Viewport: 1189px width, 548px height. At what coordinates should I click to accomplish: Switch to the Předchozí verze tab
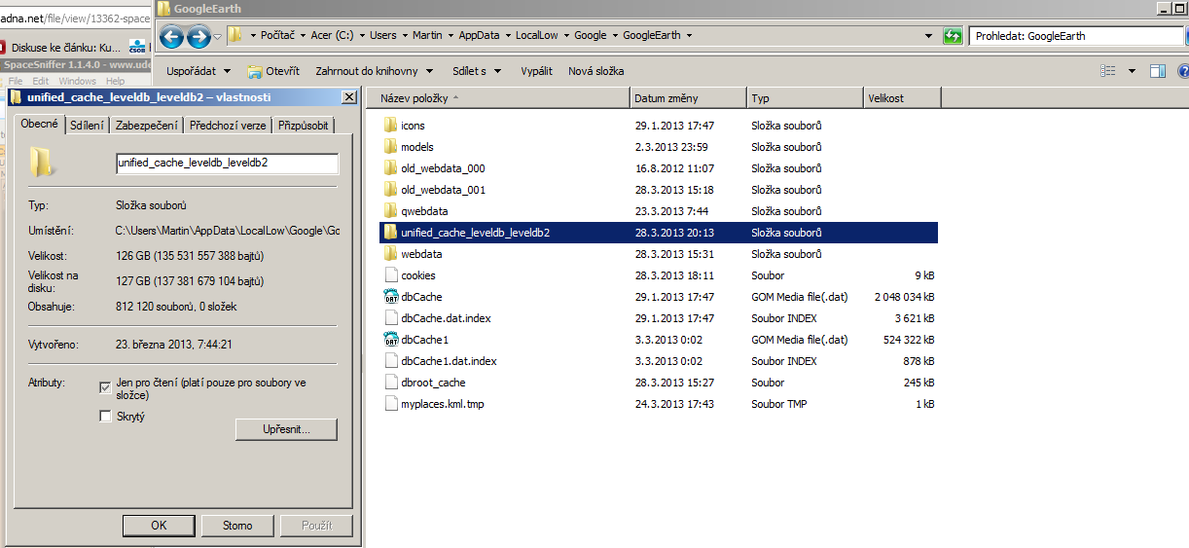pos(228,126)
